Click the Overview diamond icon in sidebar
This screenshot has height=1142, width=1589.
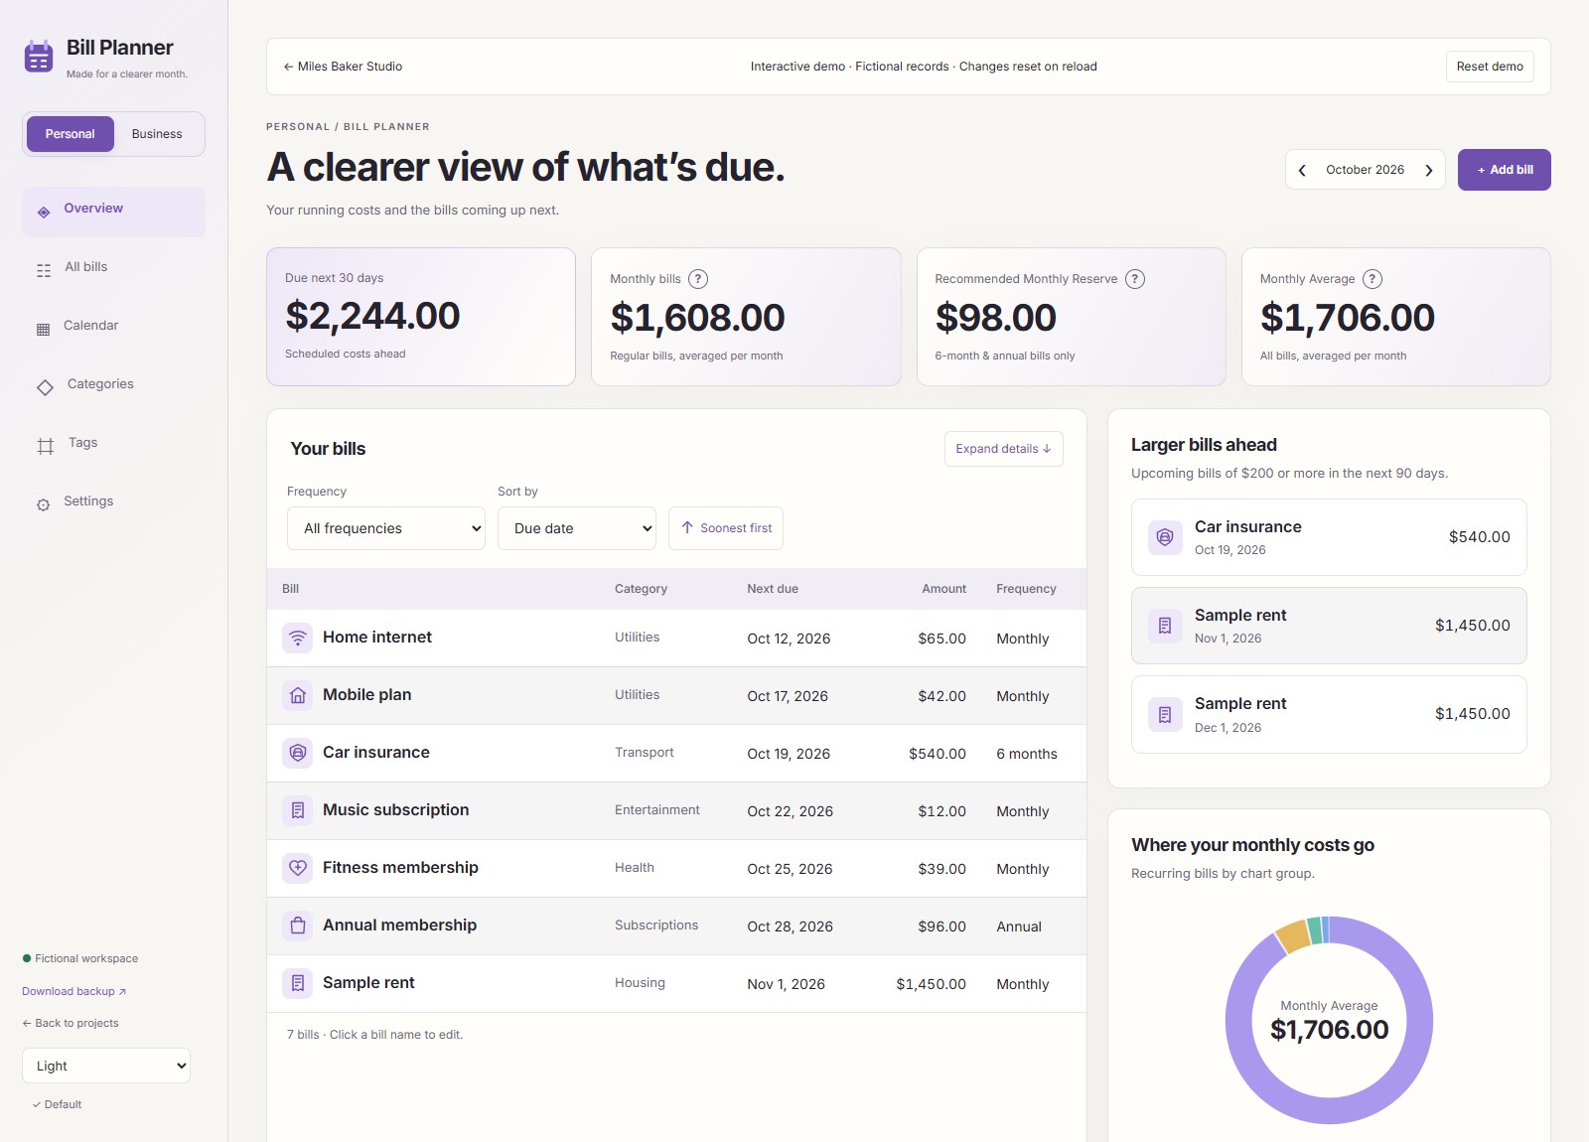click(44, 213)
